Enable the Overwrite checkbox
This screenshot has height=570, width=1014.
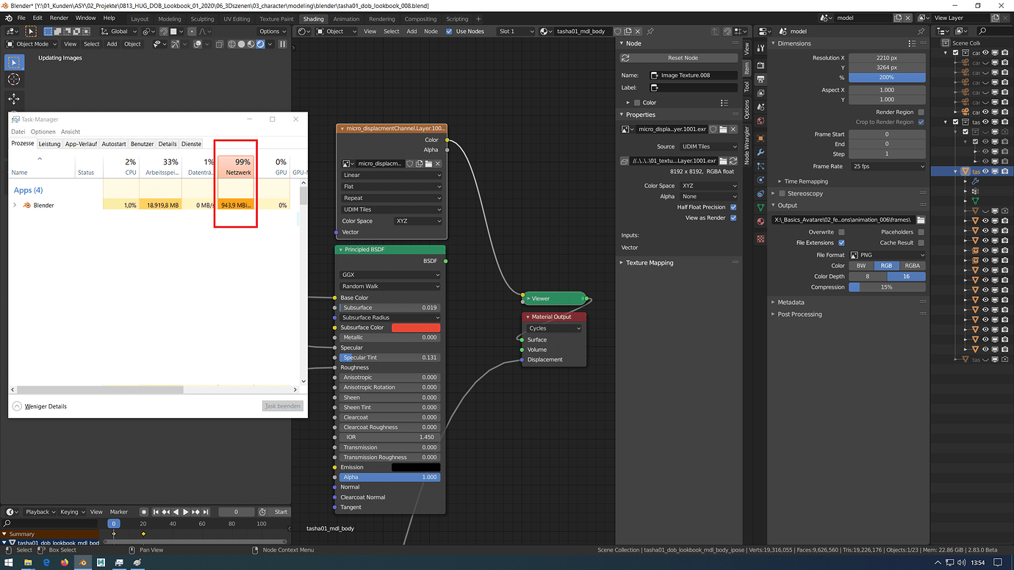point(841,232)
